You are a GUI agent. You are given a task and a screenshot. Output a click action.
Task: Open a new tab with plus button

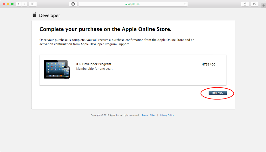263,5
